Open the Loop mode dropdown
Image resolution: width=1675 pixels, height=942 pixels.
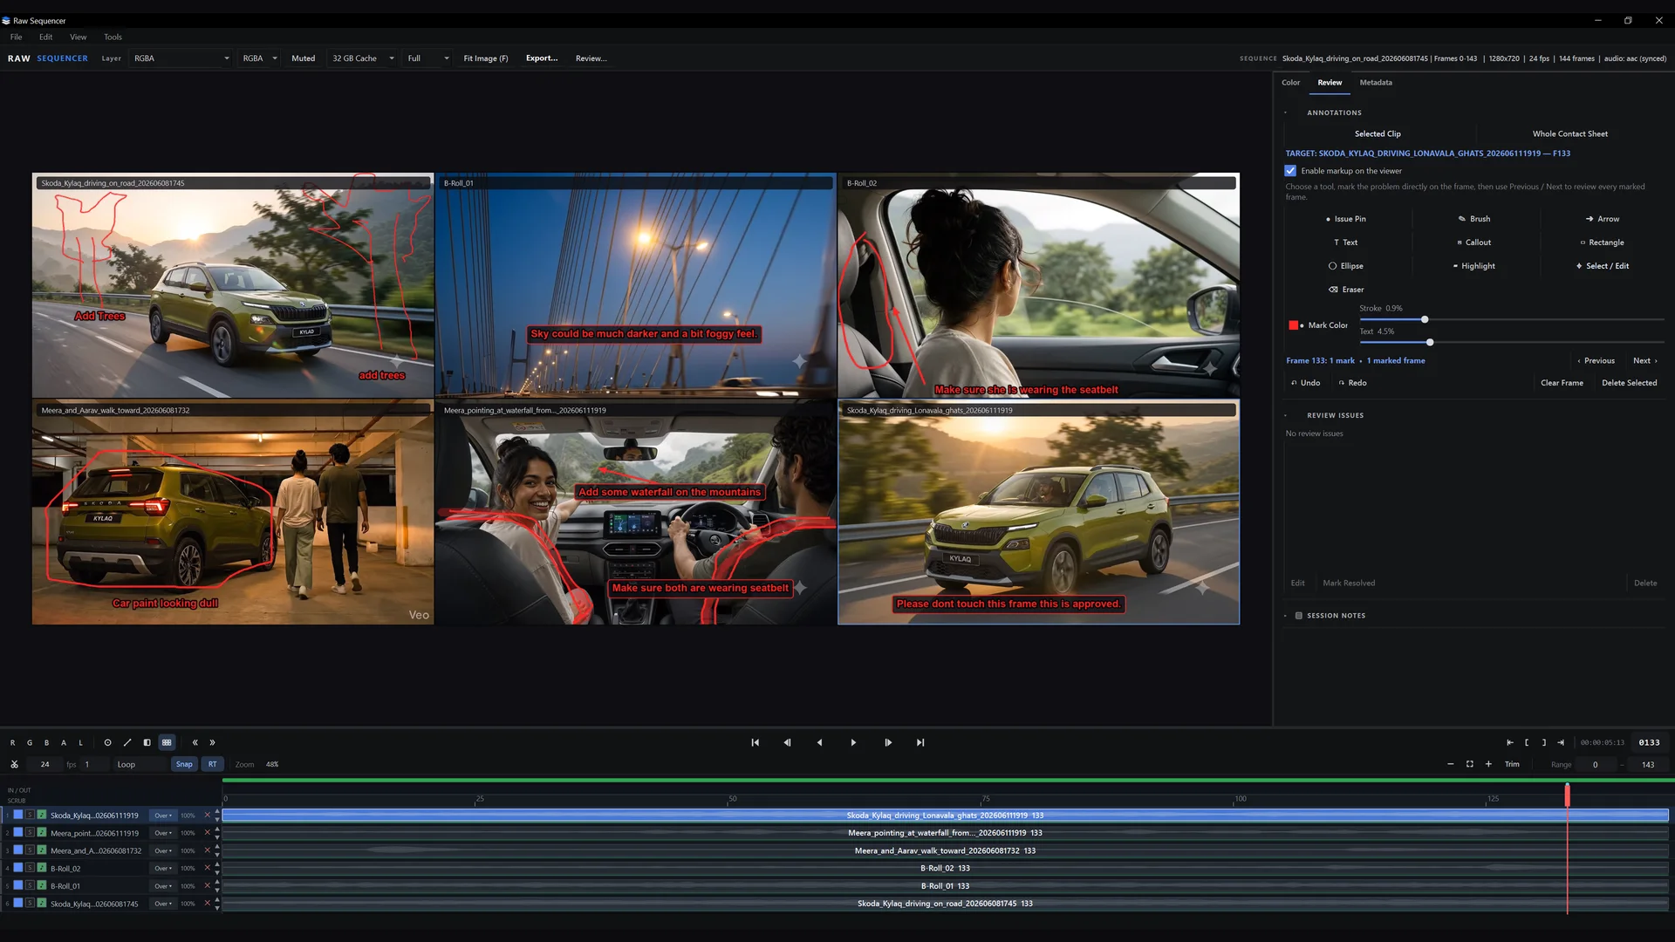[139, 764]
